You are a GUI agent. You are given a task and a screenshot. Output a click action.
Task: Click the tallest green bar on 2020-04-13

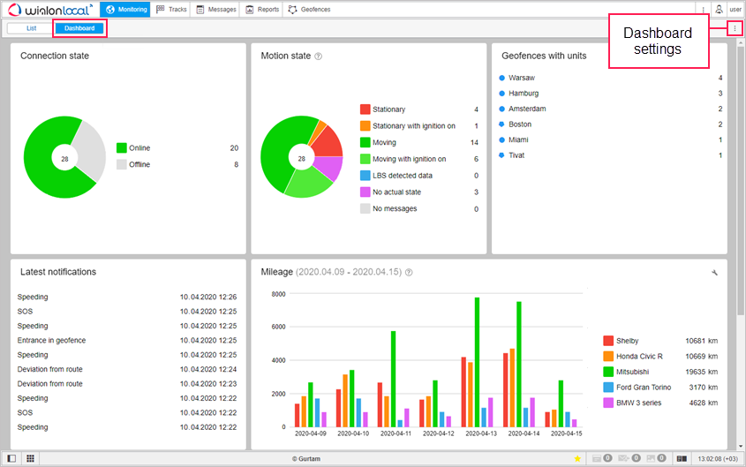click(x=477, y=362)
